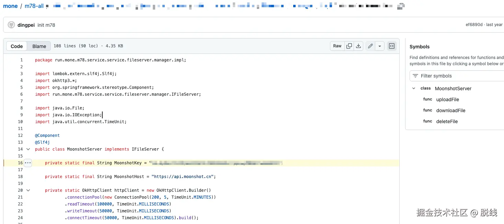
Task: Jump to deleteFile function symbol
Action: 447,121
